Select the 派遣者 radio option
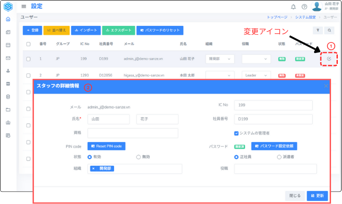Viewport: 342px width, 204px height. [279, 157]
